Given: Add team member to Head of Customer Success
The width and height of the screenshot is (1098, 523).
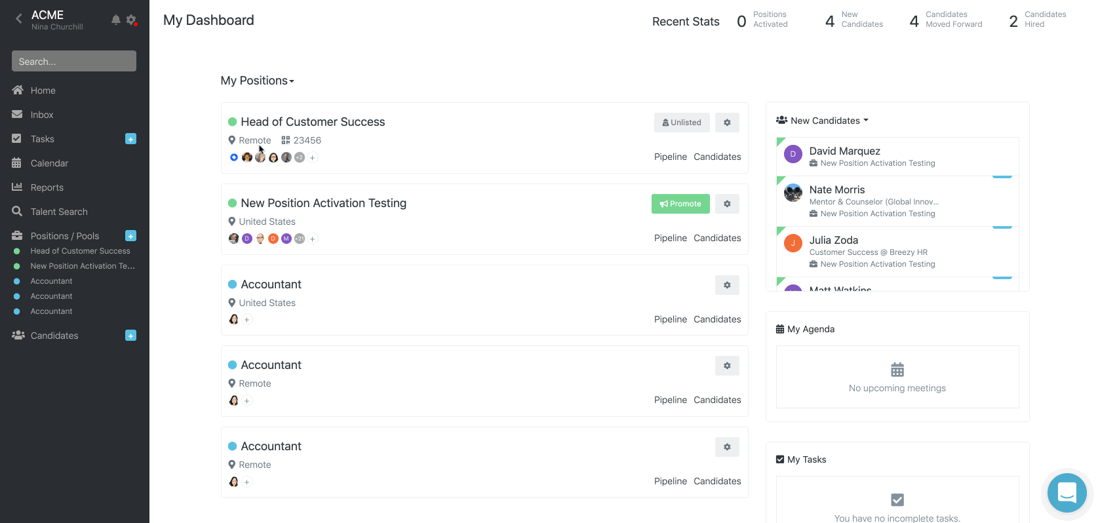Looking at the screenshot, I should (313, 157).
